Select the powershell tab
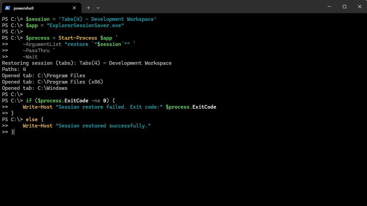The image size is (367, 206). (41, 8)
